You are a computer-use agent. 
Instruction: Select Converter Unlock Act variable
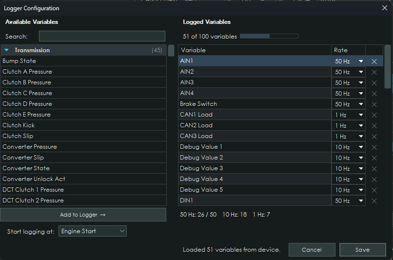tap(83, 179)
